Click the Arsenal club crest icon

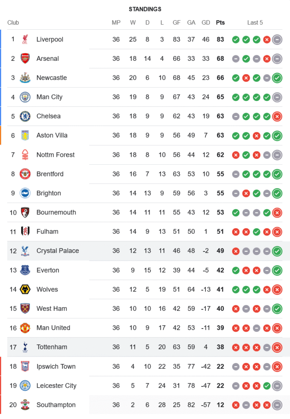pos(25,59)
